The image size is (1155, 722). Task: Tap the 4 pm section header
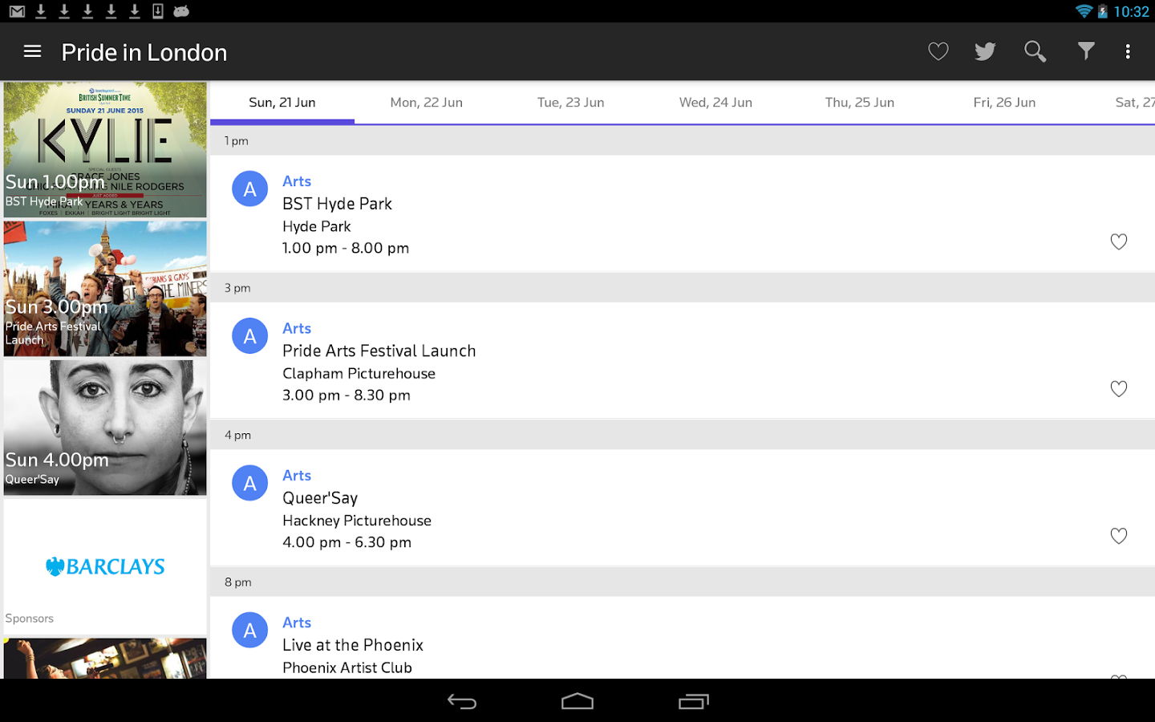coord(683,435)
